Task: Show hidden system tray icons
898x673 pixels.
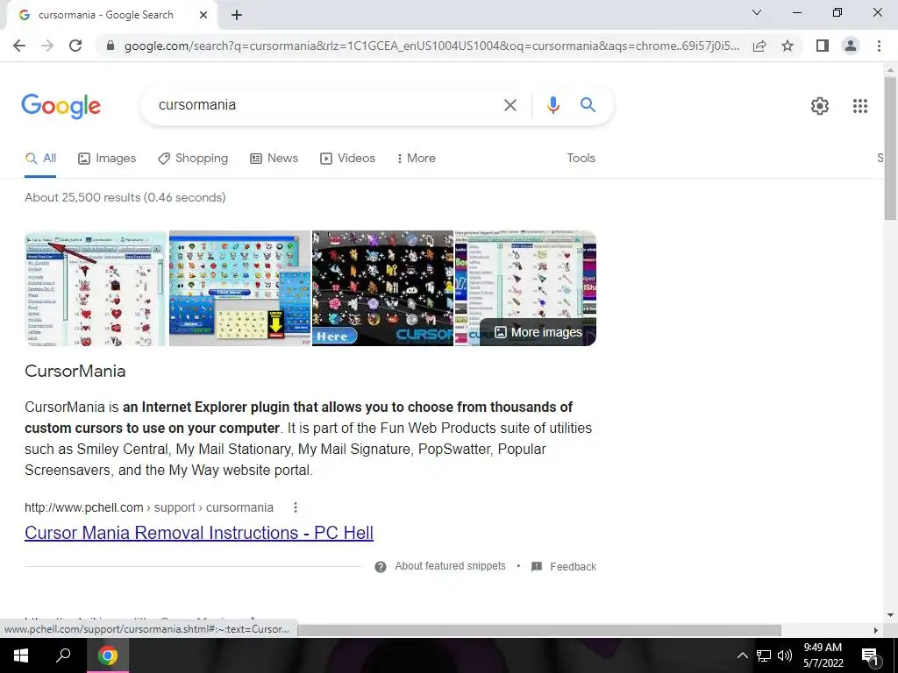Action: click(742, 655)
